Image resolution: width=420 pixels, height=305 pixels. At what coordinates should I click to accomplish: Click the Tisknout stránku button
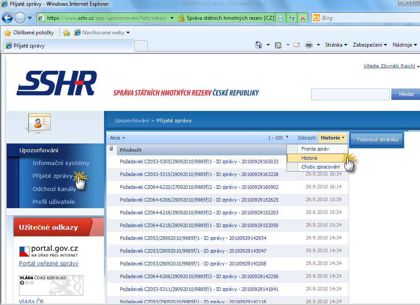(x=377, y=140)
